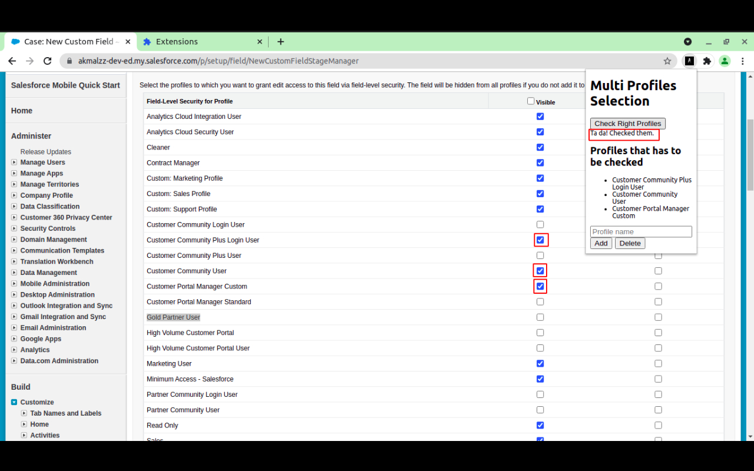
Task: Expand Email Administration in sidebar
Action: coord(14,328)
